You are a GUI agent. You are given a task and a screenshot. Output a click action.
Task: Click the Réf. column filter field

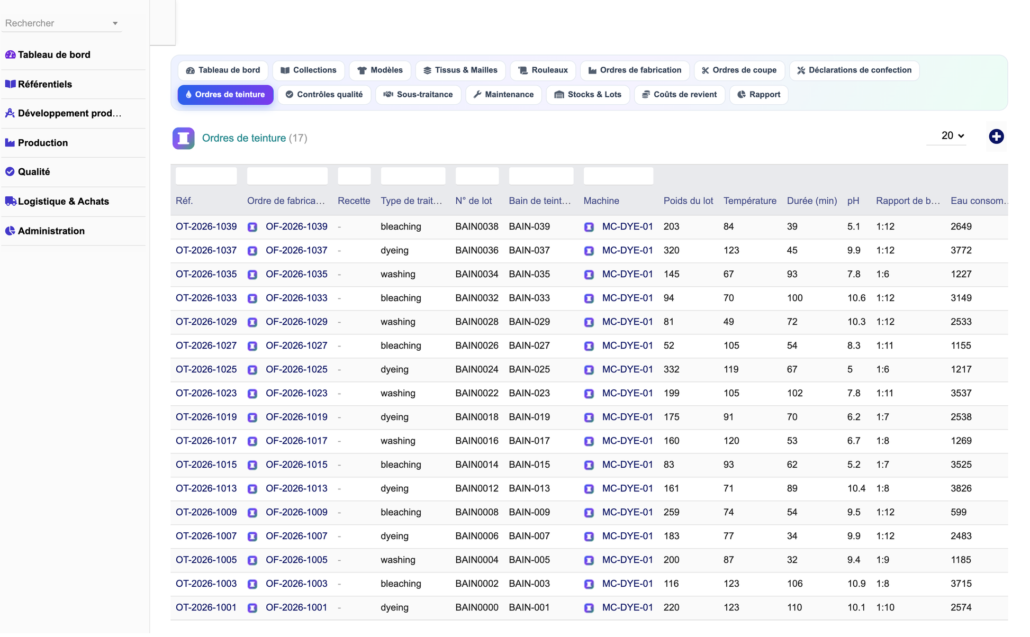pyautogui.click(x=206, y=176)
